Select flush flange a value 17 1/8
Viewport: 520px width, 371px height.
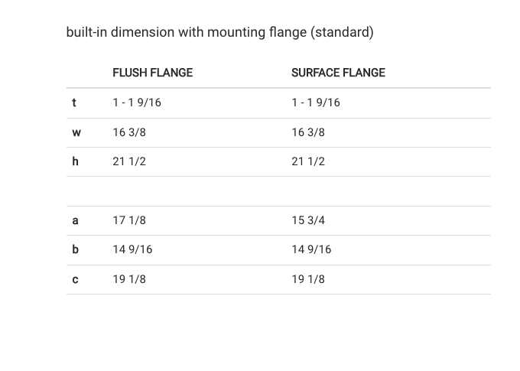click(129, 220)
